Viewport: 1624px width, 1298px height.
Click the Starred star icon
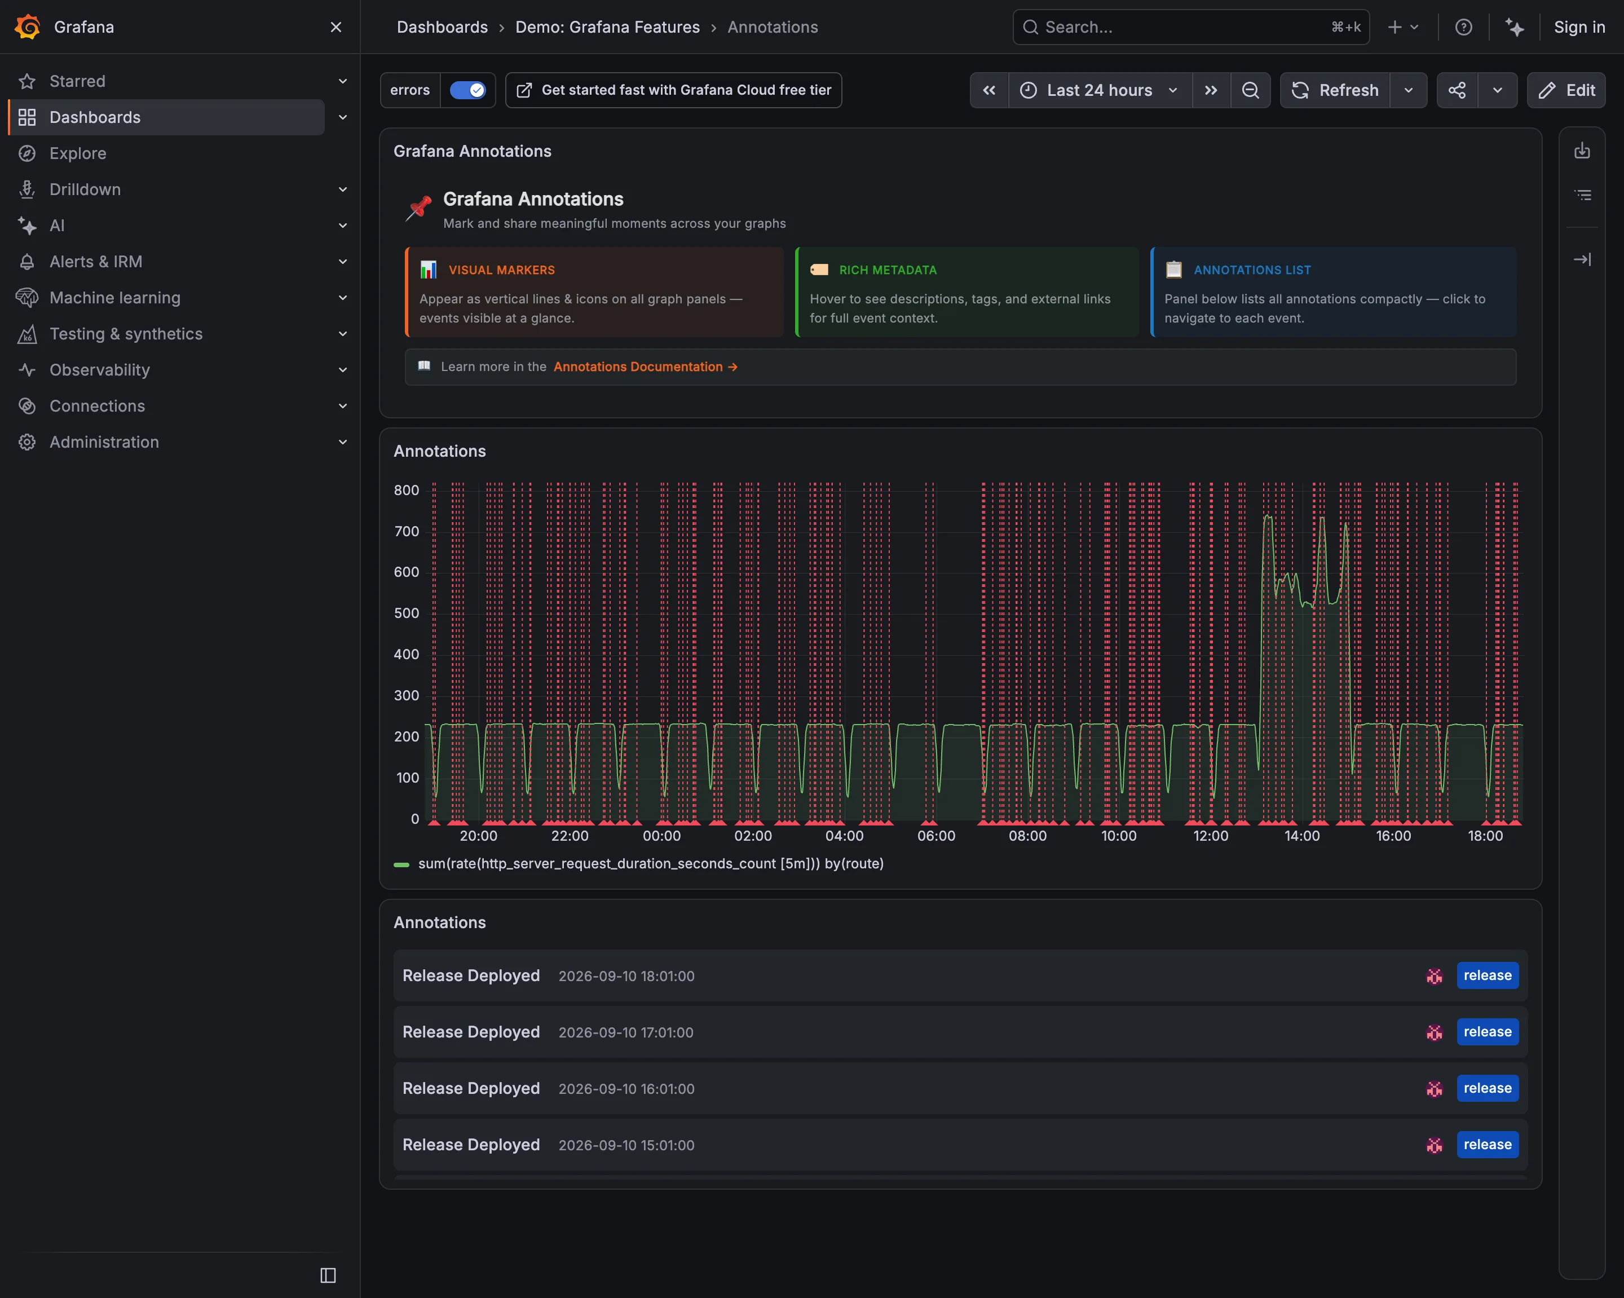(27, 81)
